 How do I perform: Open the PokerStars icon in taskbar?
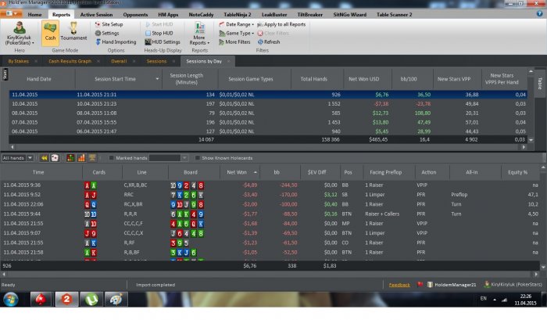41,300
